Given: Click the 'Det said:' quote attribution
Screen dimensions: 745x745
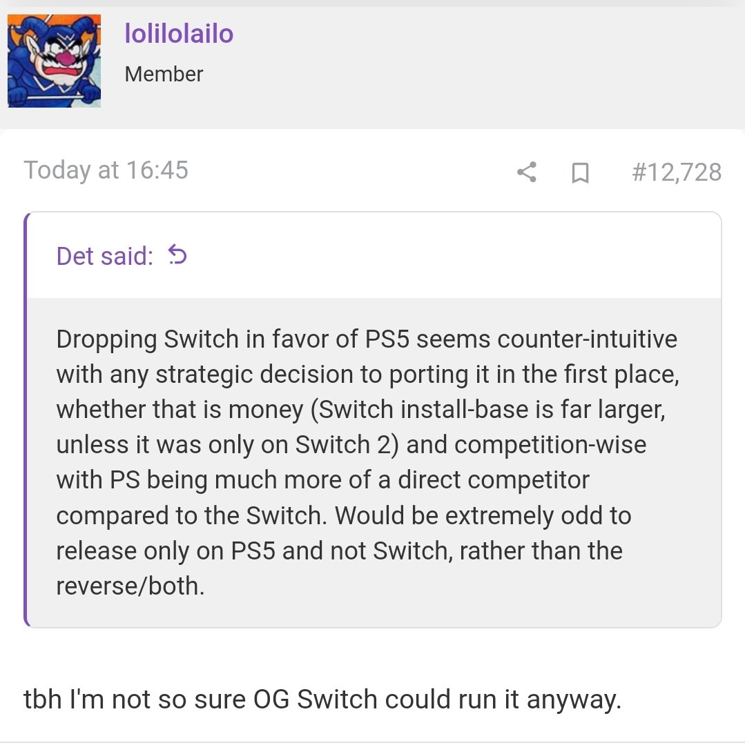Looking at the screenshot, I should coord(104,256).
